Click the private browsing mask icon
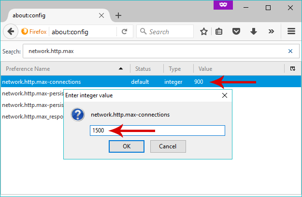Image resolution: width=302 pixels, height=197 pixels. pyautogui.click(x=223, y=5)
